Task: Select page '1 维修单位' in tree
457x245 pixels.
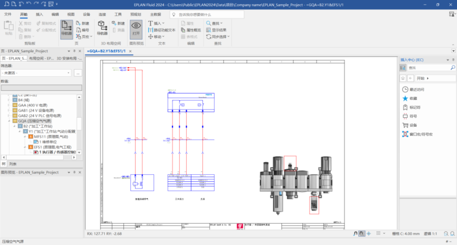Action: [48, 142]
